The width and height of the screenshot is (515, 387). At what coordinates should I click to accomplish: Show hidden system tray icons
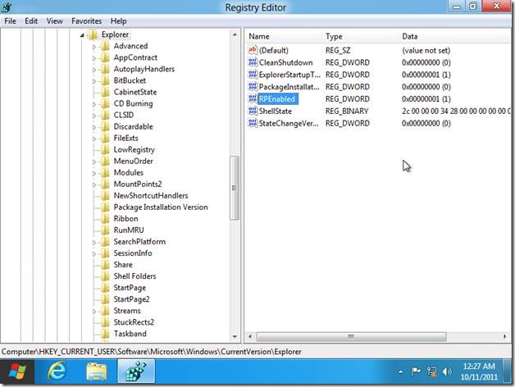tap(400, 372)
